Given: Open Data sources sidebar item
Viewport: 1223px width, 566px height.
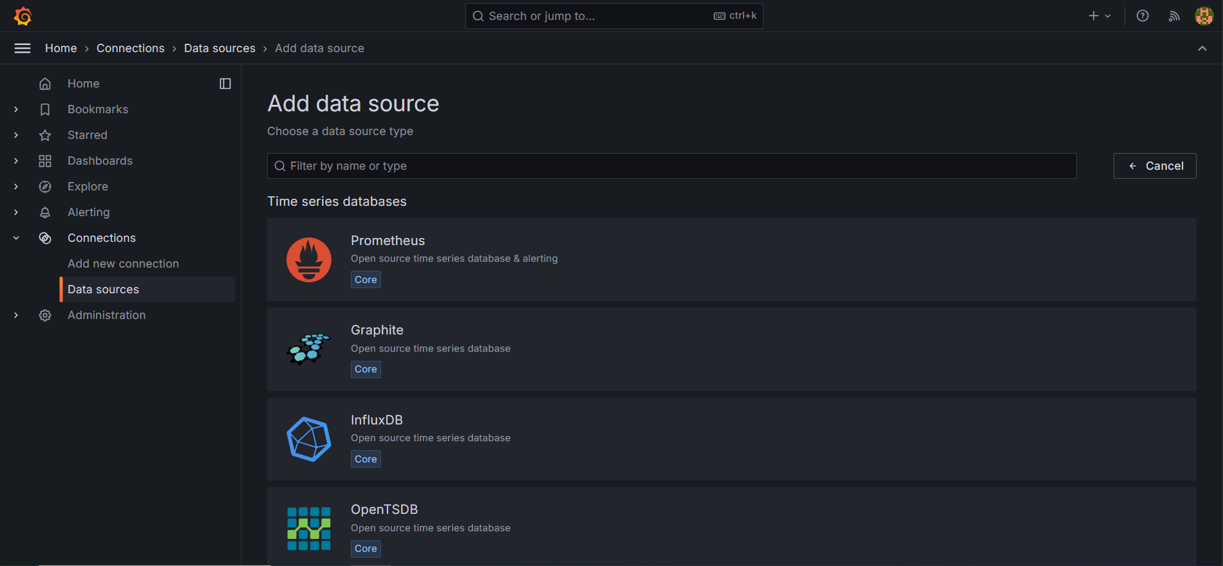Looking at the screenshot, I should [147, 289].
